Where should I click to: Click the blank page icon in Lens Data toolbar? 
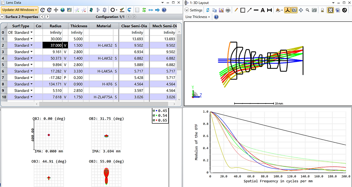point(137,10)
